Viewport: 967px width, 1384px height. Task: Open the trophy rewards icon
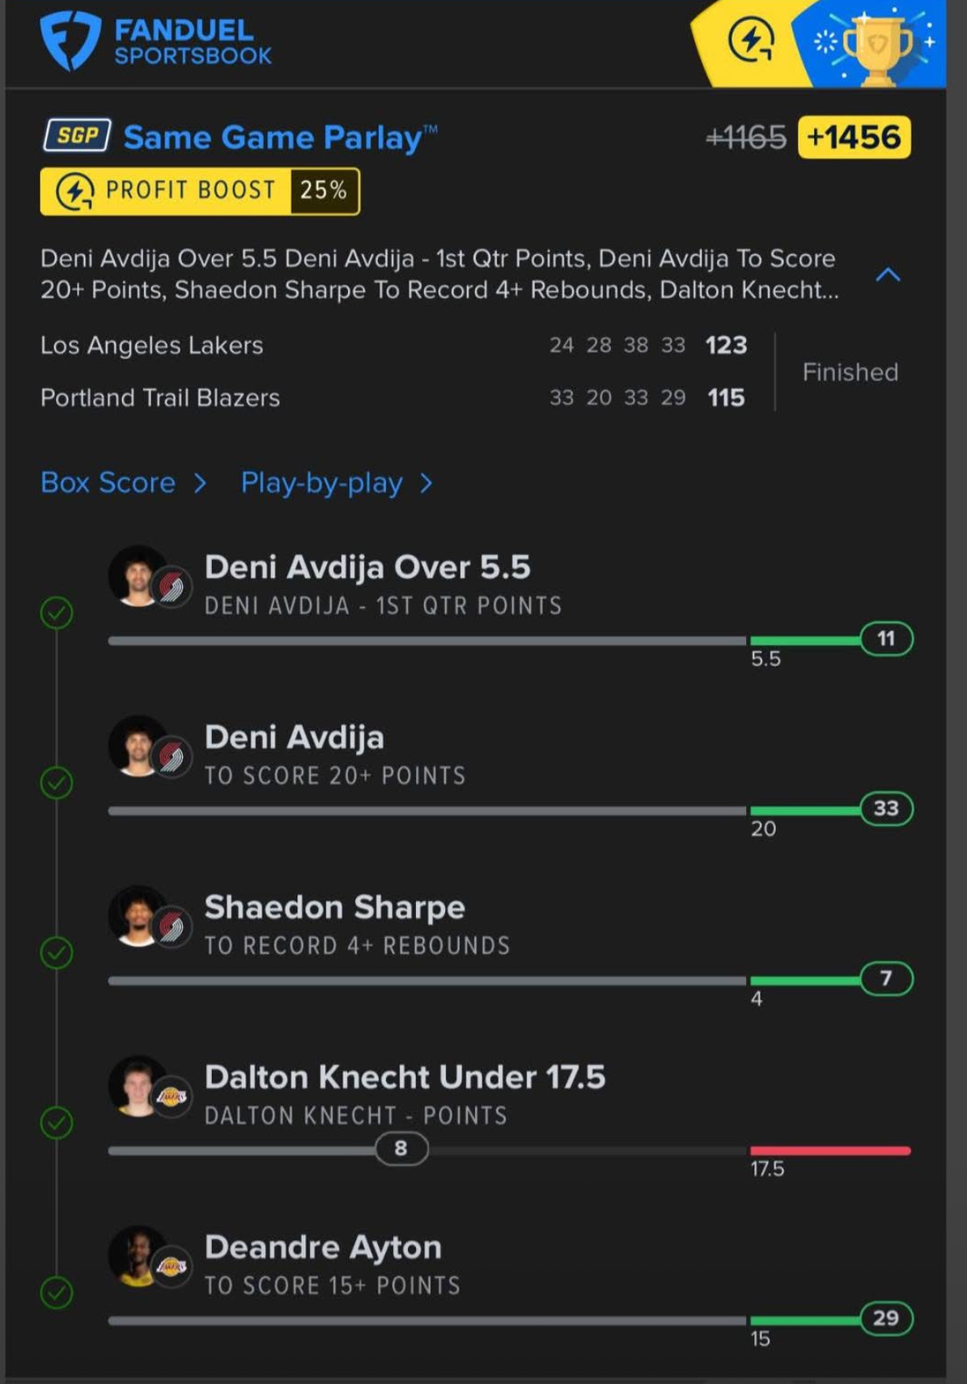tap(876, 46)
